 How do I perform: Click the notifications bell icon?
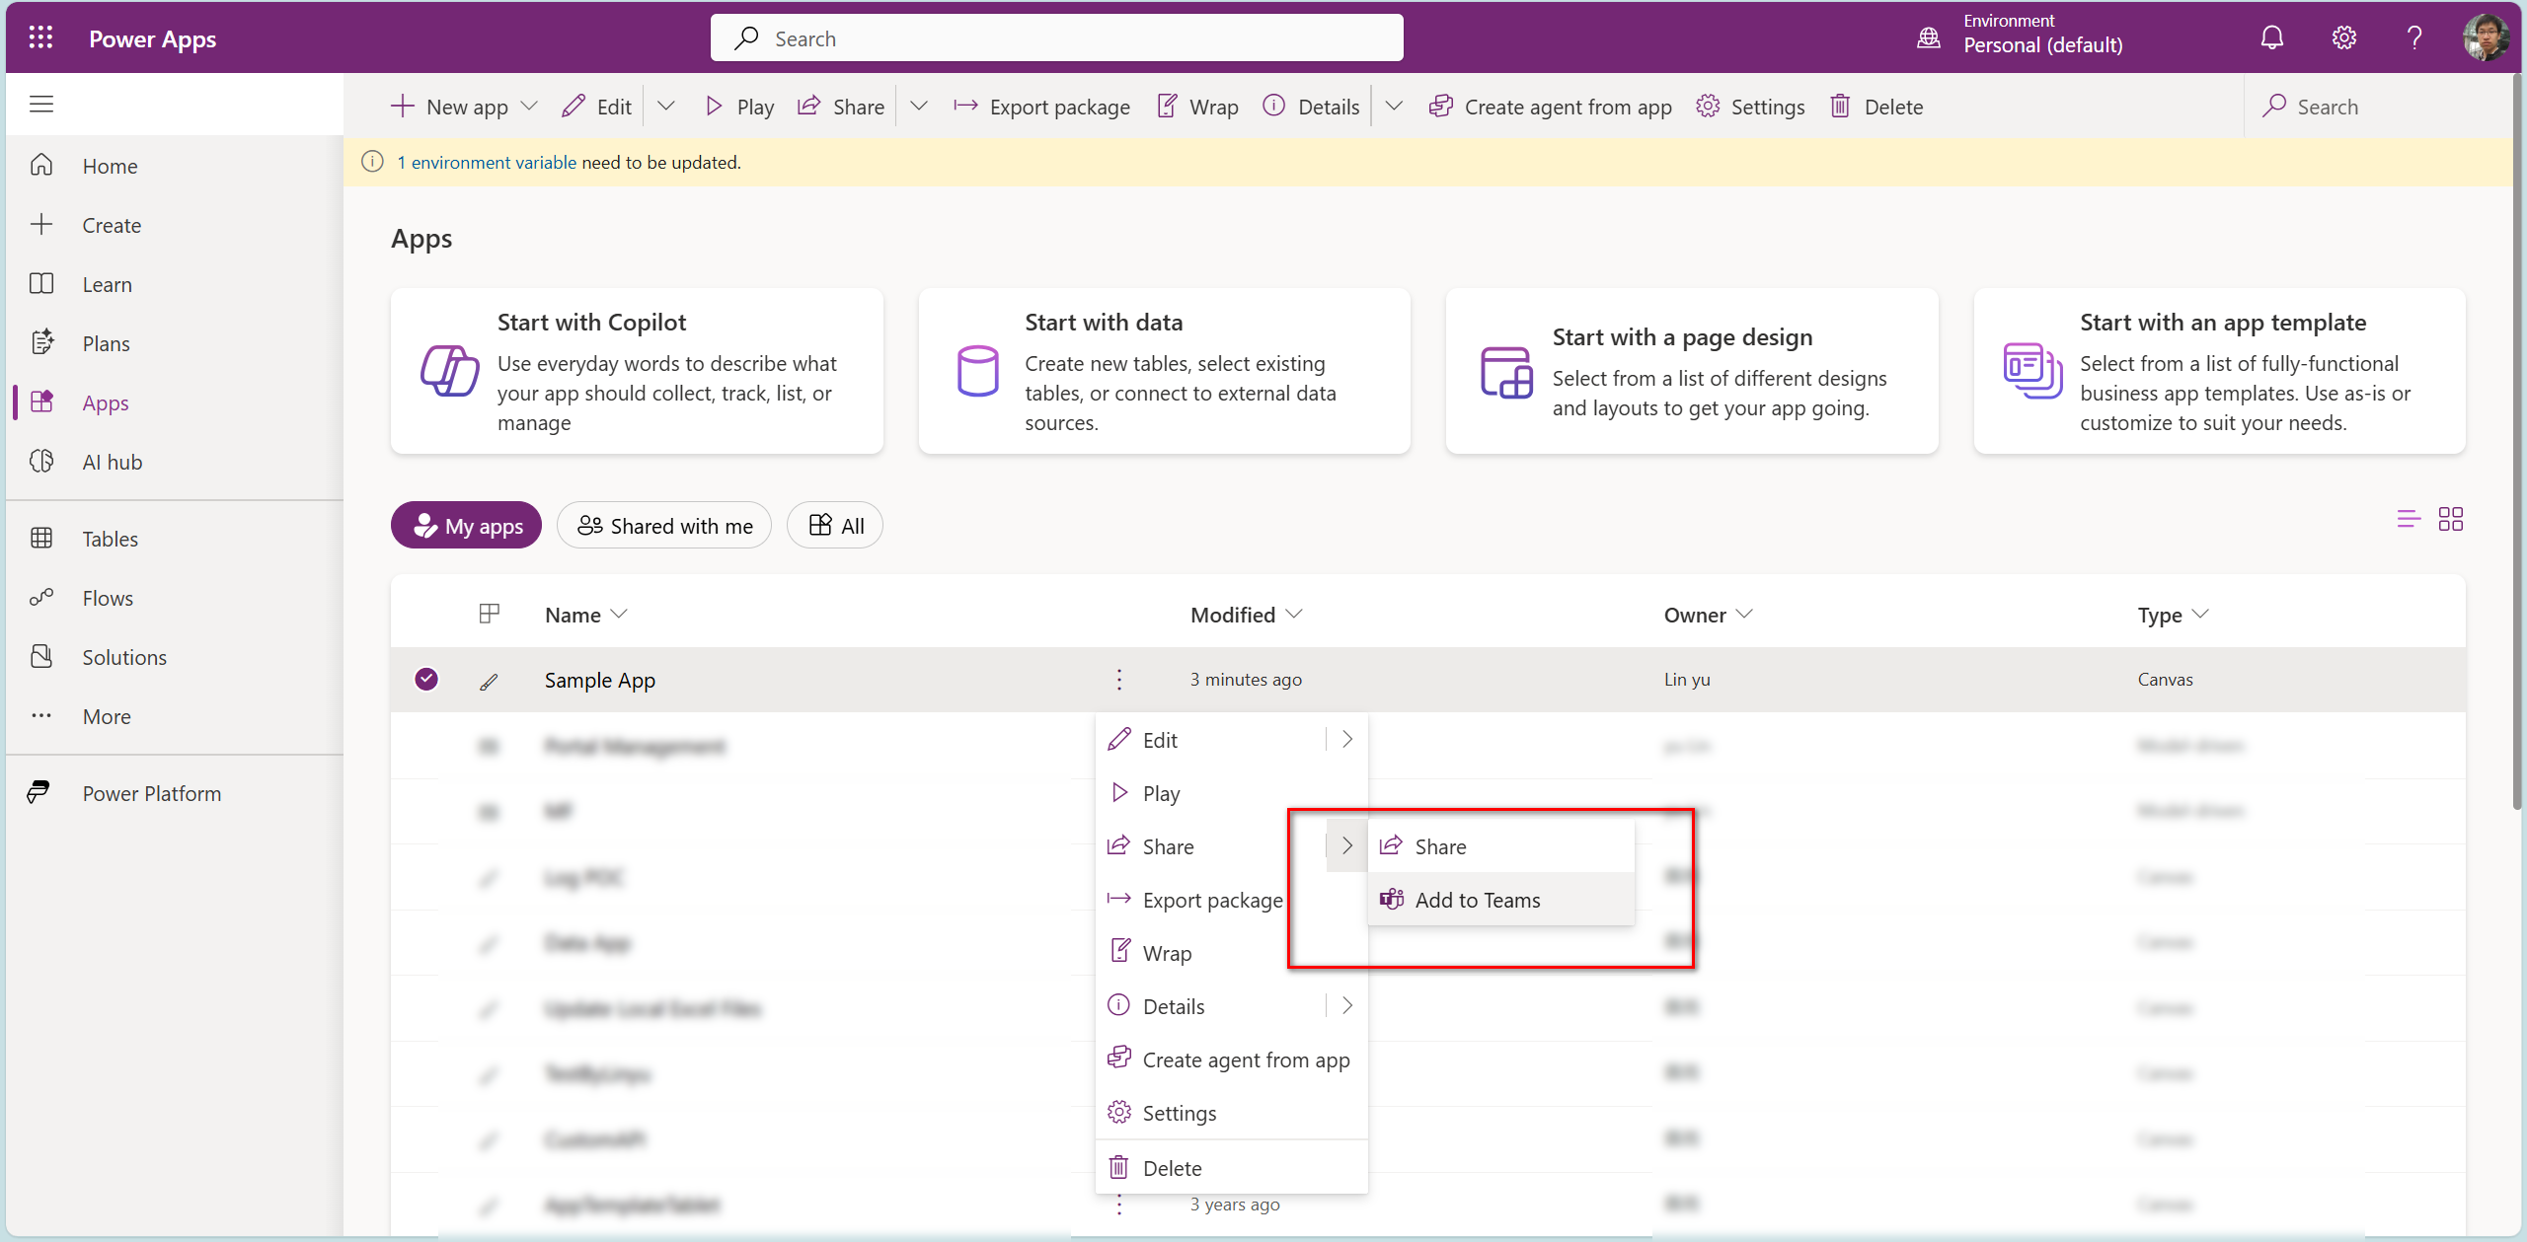tap(2271, 38)
